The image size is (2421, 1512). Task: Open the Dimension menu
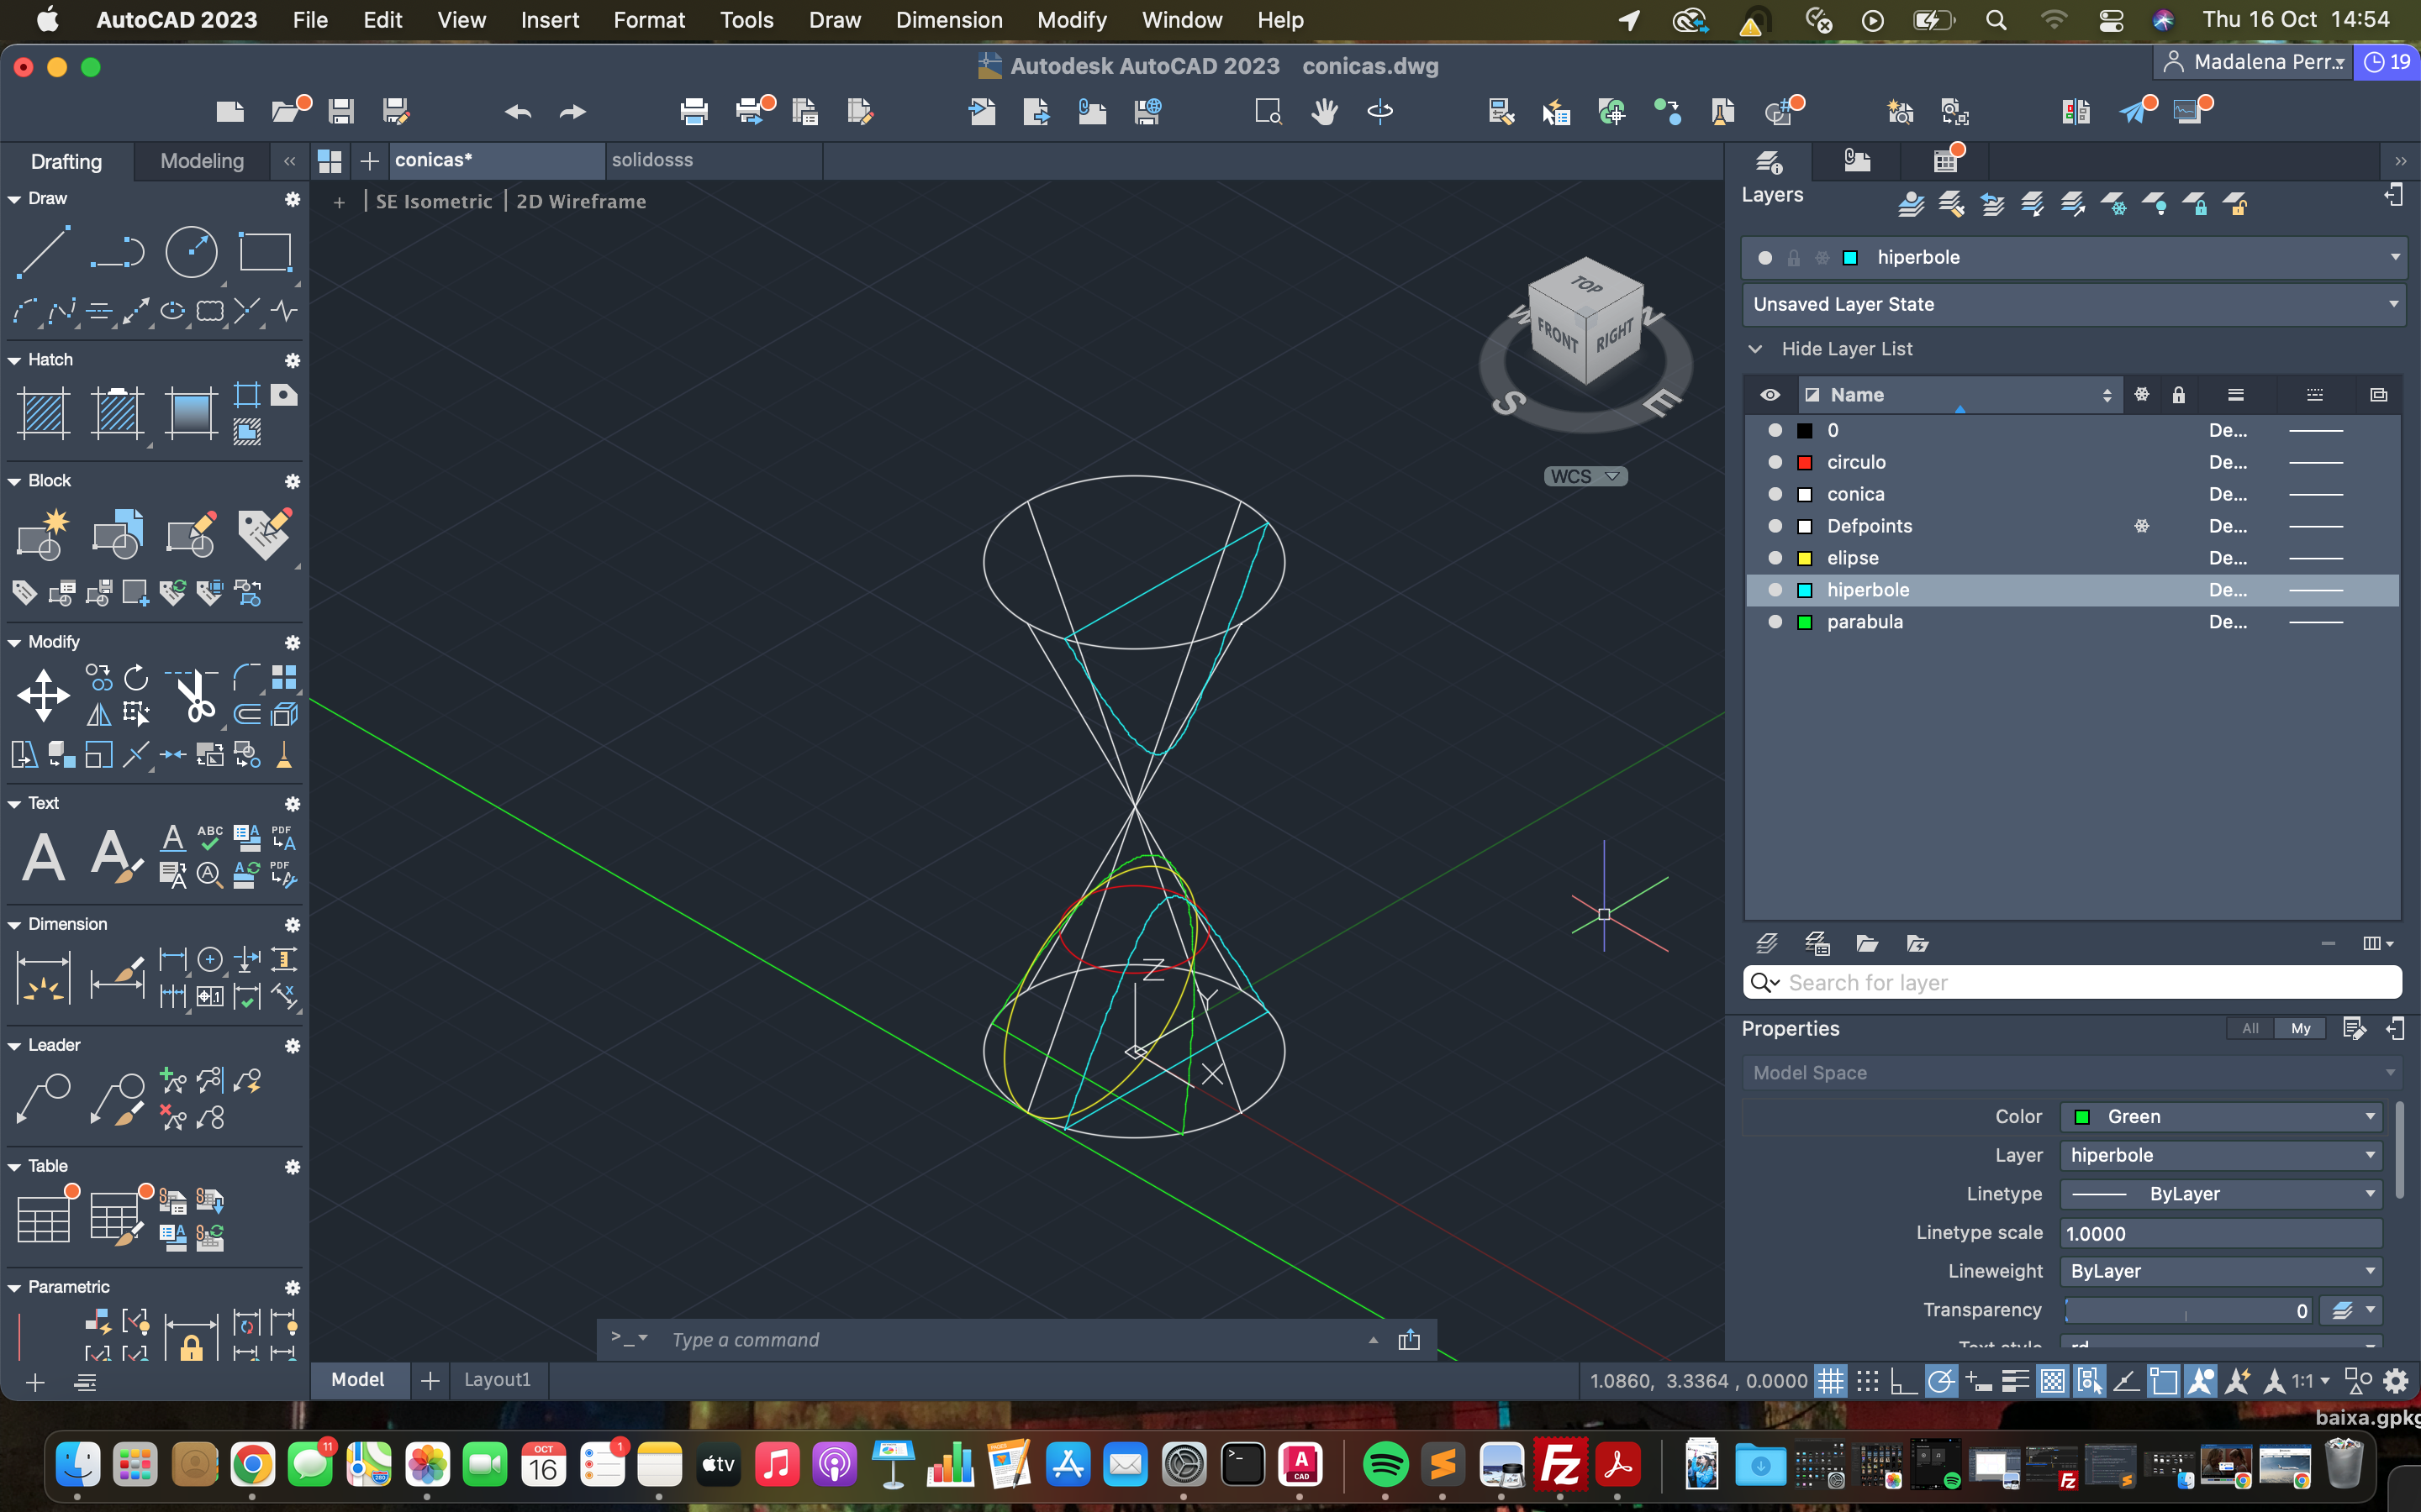[948, 20]
